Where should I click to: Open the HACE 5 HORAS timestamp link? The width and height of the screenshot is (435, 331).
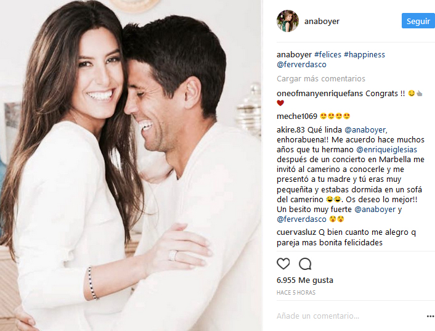tap(296, 292)
